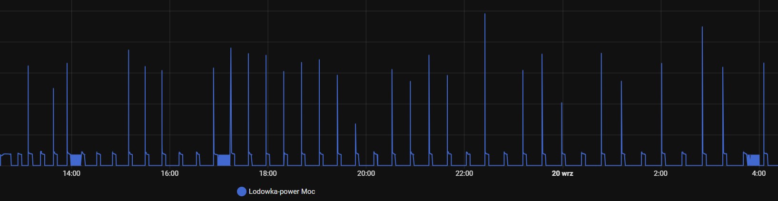
Task: Select the 22:00 axis tick label
Action: 464,173
